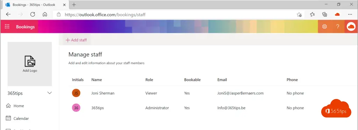
Task: Click the Add staff button
Action: pyautogui.click(x=76, y=40)
